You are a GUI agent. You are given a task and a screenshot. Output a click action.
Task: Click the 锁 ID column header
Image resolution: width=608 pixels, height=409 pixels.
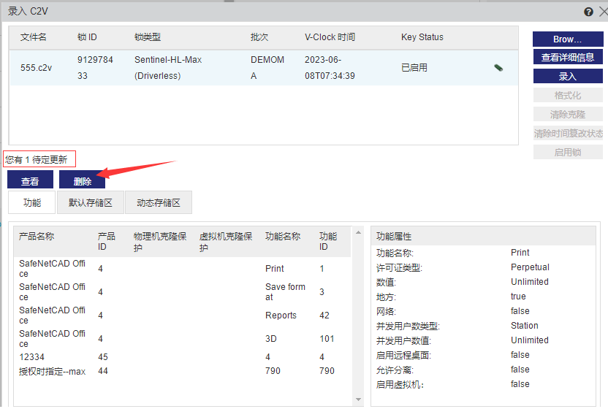point(87,37)
